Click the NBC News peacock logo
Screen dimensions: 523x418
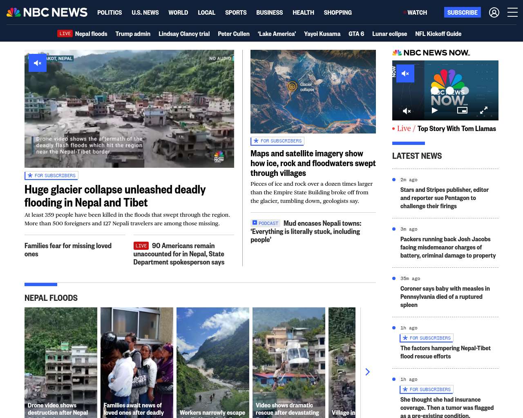pos(47,12)
